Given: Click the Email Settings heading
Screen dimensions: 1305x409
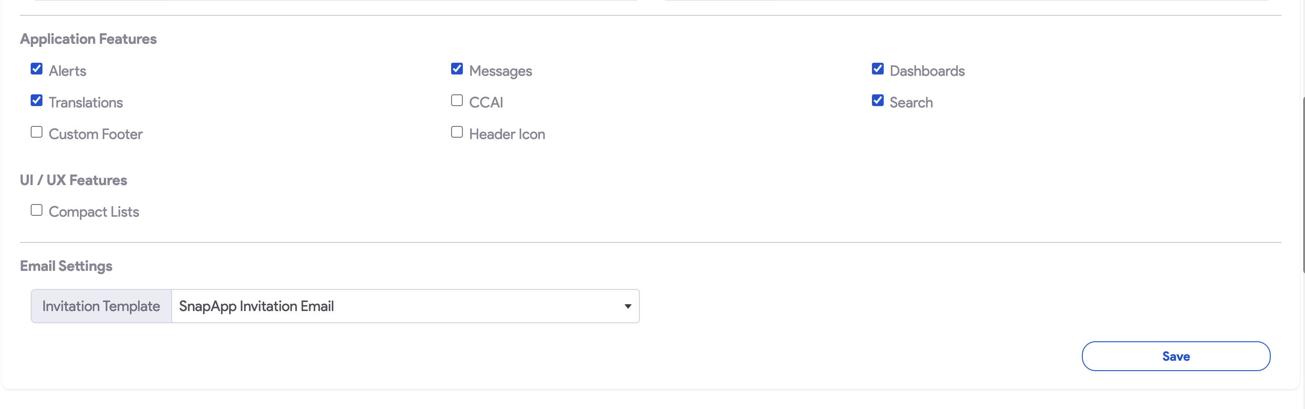Looking at the screenshot, I should tap(66, 265).
